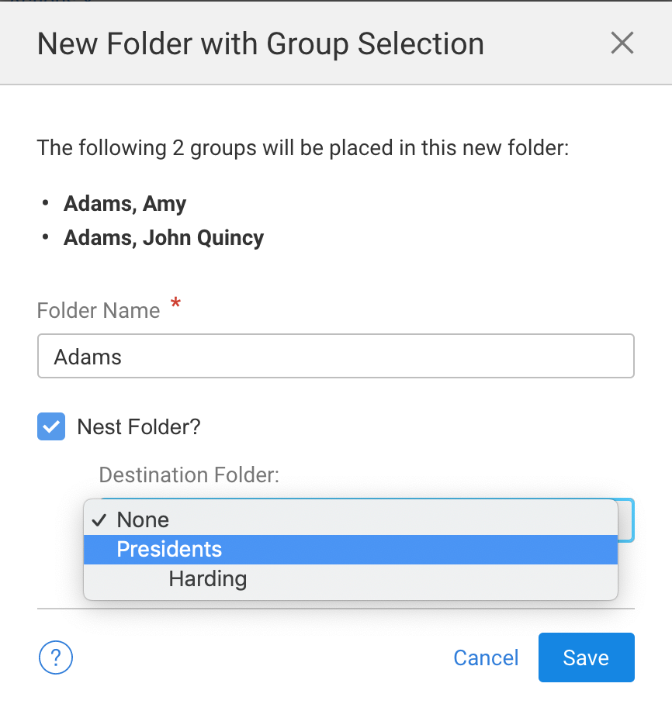The height and width of the screenshot is (704, 672).
Task: Choose Presidents as destination folder
Action: coord(169,550)
